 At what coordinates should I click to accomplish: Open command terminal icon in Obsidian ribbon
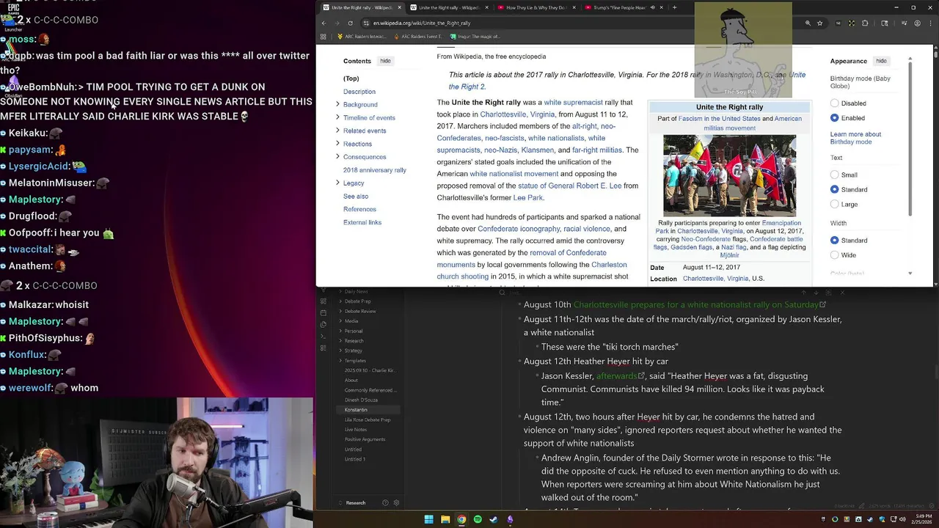coord(323,335)
